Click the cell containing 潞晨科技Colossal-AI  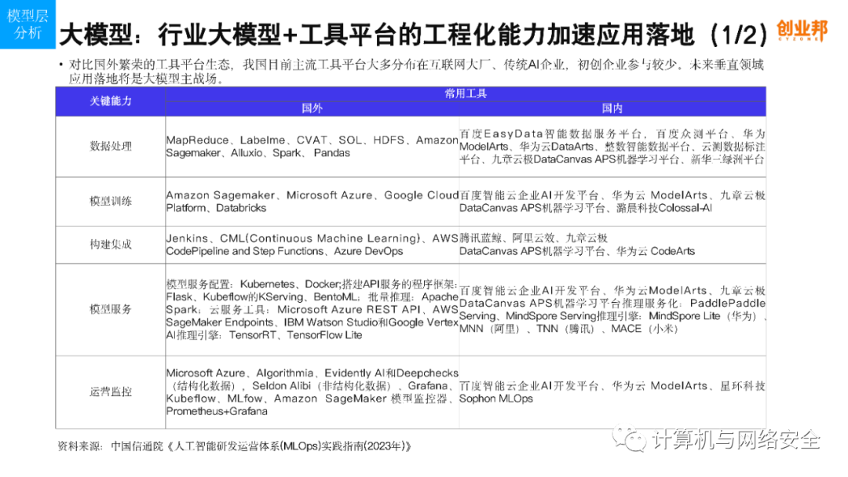(612, 202)
